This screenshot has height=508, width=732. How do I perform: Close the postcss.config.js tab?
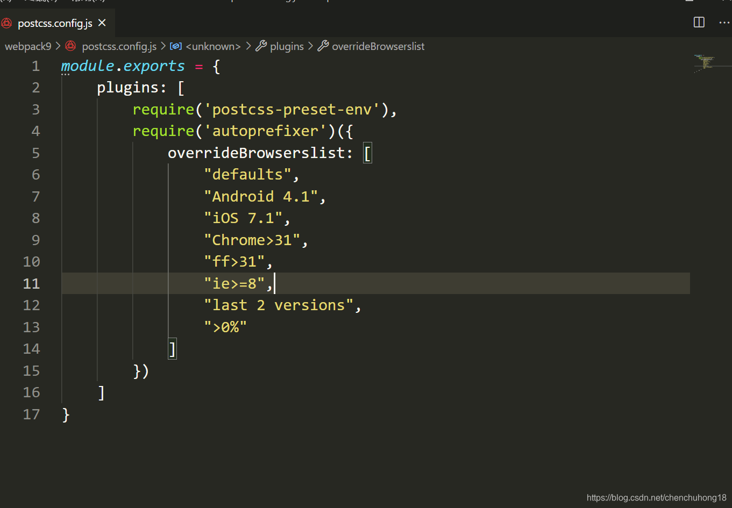tap(102, 23)
